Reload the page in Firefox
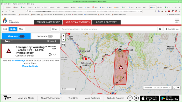The image size is (182, 102). [x=9, y=11]
